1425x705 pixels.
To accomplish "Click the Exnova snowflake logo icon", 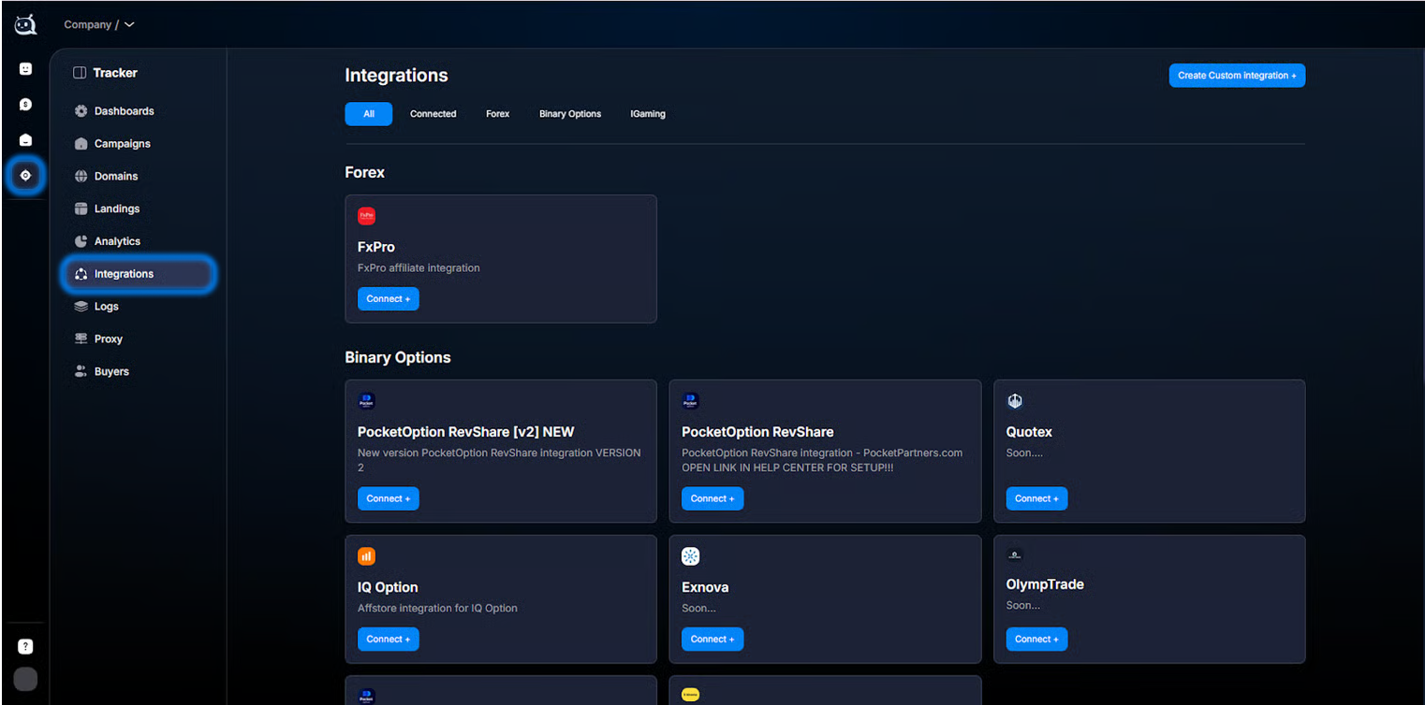I will pos(691,556).
